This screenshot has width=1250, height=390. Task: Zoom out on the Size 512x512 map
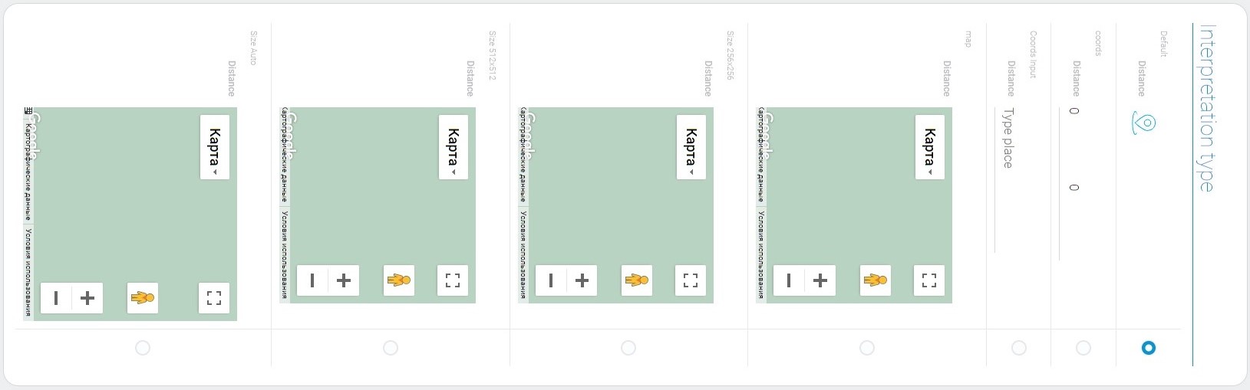point(312,280)
